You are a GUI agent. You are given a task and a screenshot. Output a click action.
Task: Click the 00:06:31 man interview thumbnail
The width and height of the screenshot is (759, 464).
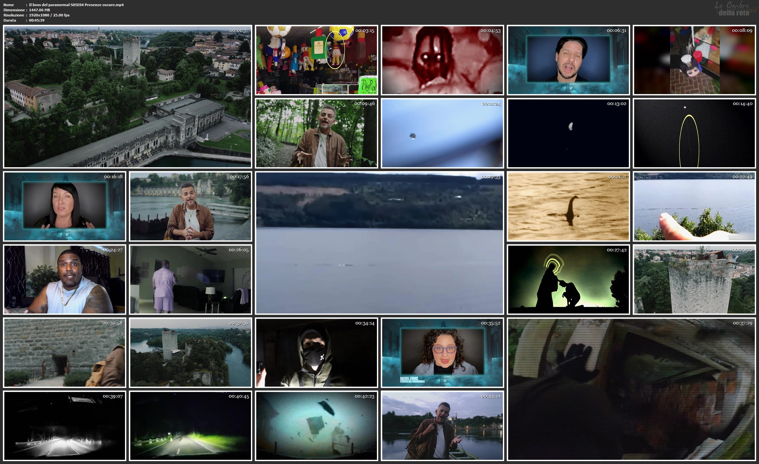(568, 60)
